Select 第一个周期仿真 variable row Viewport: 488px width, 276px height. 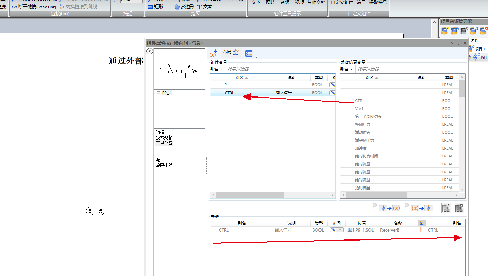(x=400, y=116)
